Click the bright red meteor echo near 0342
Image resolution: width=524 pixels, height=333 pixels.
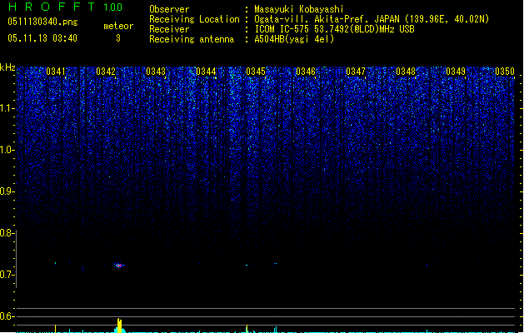118,266
